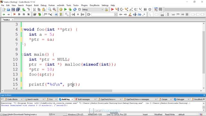This screenshot has width=206, height=116.
Task: Click the Save all files icon
Action: pos(18,9)
